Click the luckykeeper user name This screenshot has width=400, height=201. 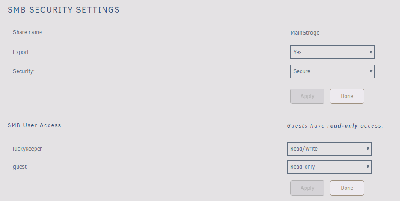click(27, 149)
